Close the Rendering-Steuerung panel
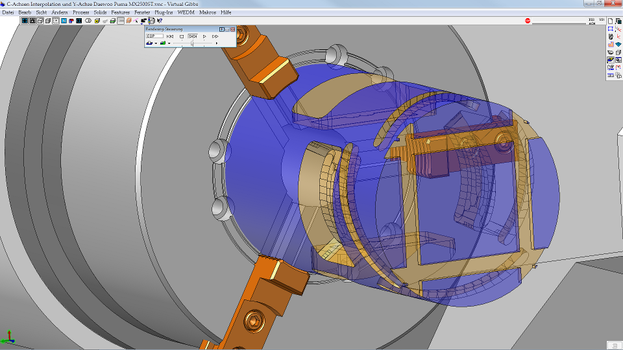Viewport: 623px width, 350px height. (233, 29)
